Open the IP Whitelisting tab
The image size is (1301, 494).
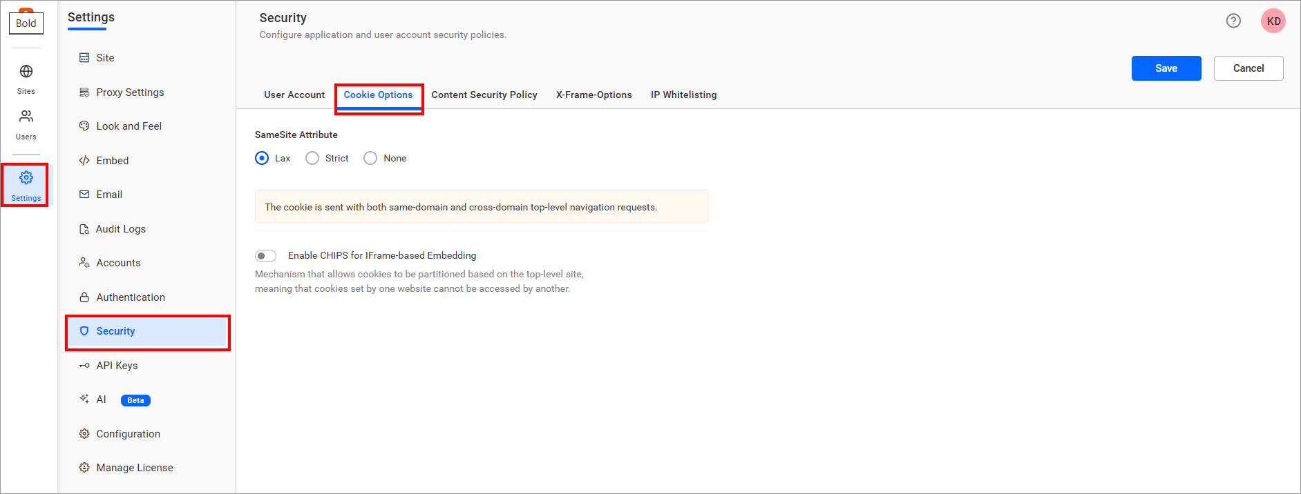[683, 95]
